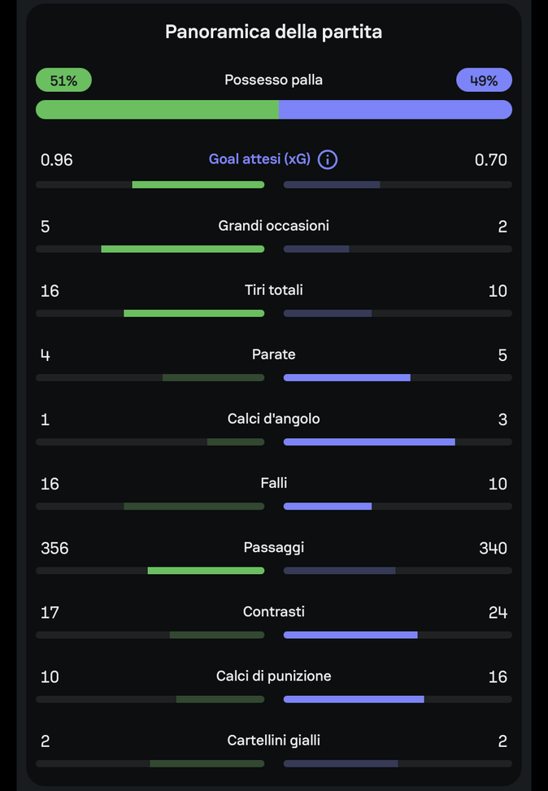The width and height of the screenshot is (548, 791).
Task: Click the away team's Grandi occasioni value 2
Action: tap(502, 225)
